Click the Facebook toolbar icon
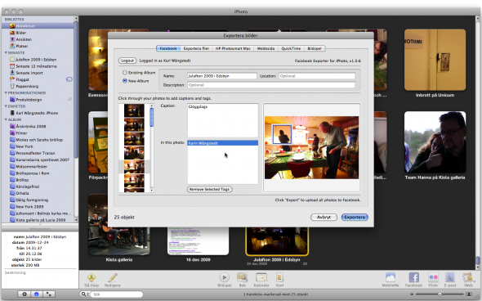Image resolution: width=482 pixels, height=301 pixels. click(x=413, y=277)
